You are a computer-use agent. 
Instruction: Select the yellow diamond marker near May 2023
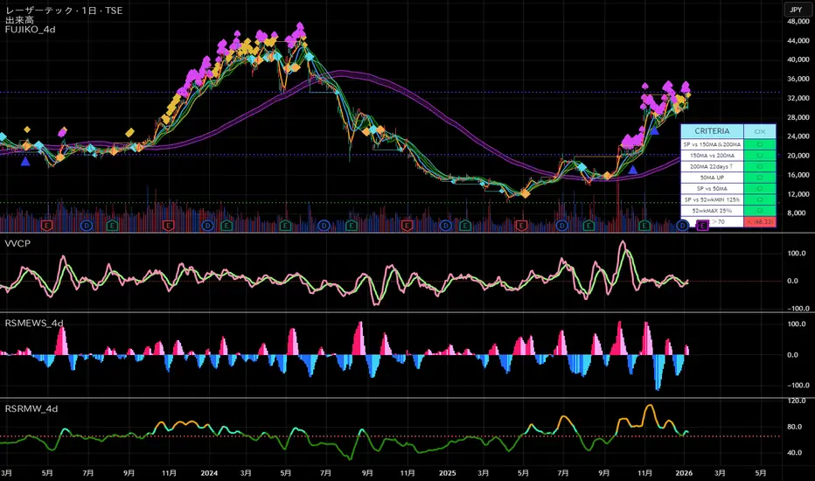pyautogui.click(x=26, y=129)
